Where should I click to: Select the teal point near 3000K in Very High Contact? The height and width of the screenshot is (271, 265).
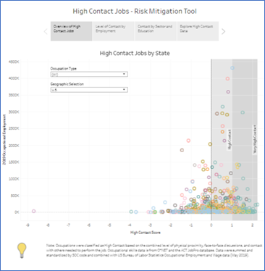pos(243,112)
